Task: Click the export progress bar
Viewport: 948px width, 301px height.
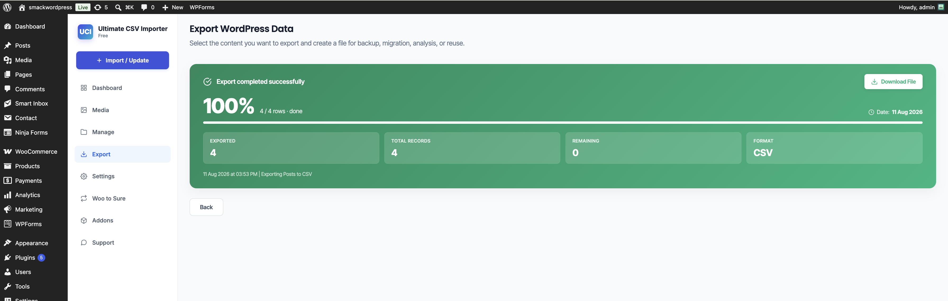Action: pos(562,122)
